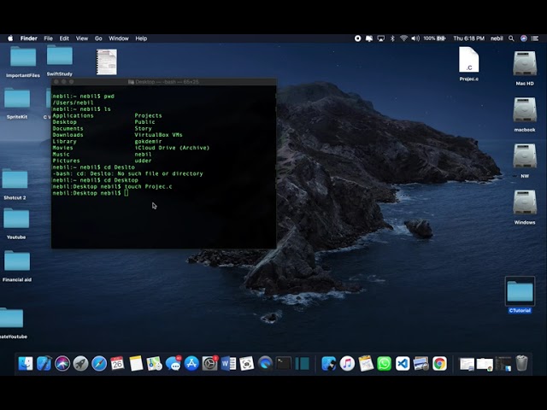Open Maps app in Dock

[154, 364]
